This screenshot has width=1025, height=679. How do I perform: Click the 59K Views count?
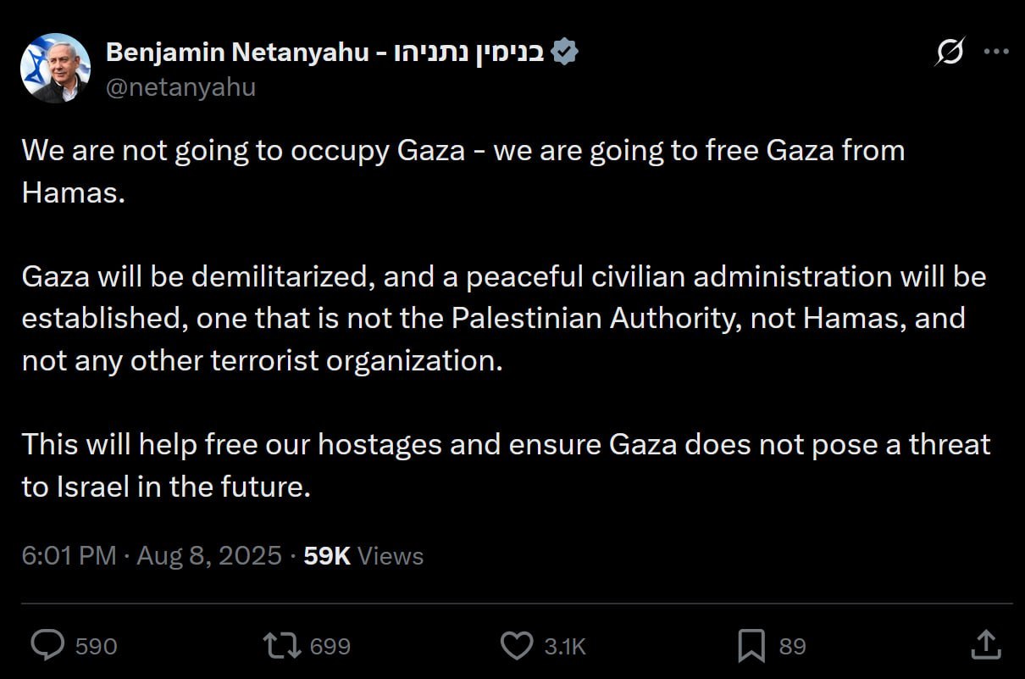pyautogui.click(x=363, y=556)
